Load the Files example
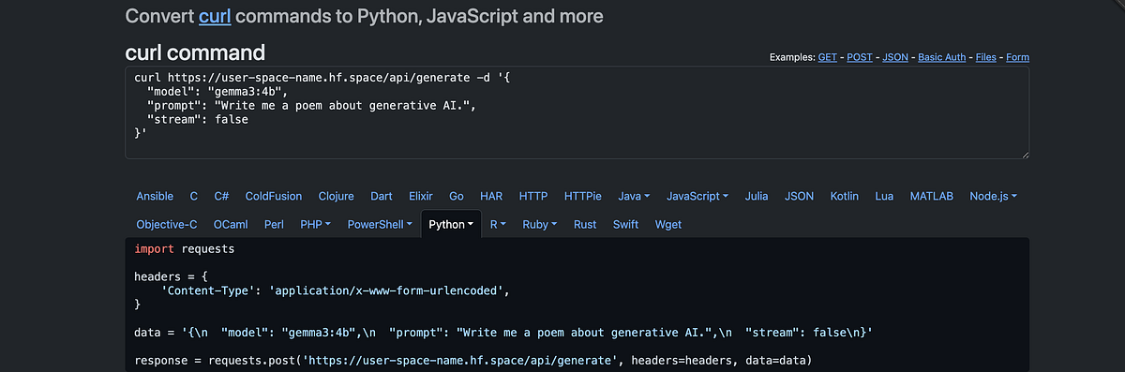 click(x=986, y=57)
